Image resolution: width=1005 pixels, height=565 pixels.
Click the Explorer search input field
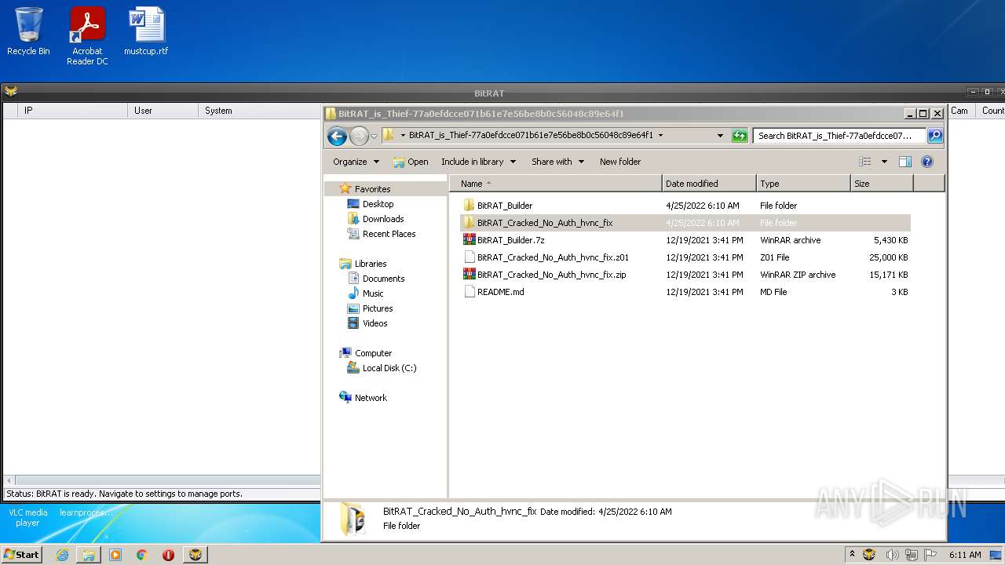click(839, 136)
